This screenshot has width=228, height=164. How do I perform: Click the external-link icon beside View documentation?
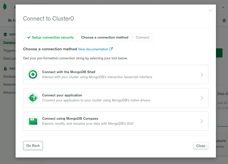coord(111,49)
